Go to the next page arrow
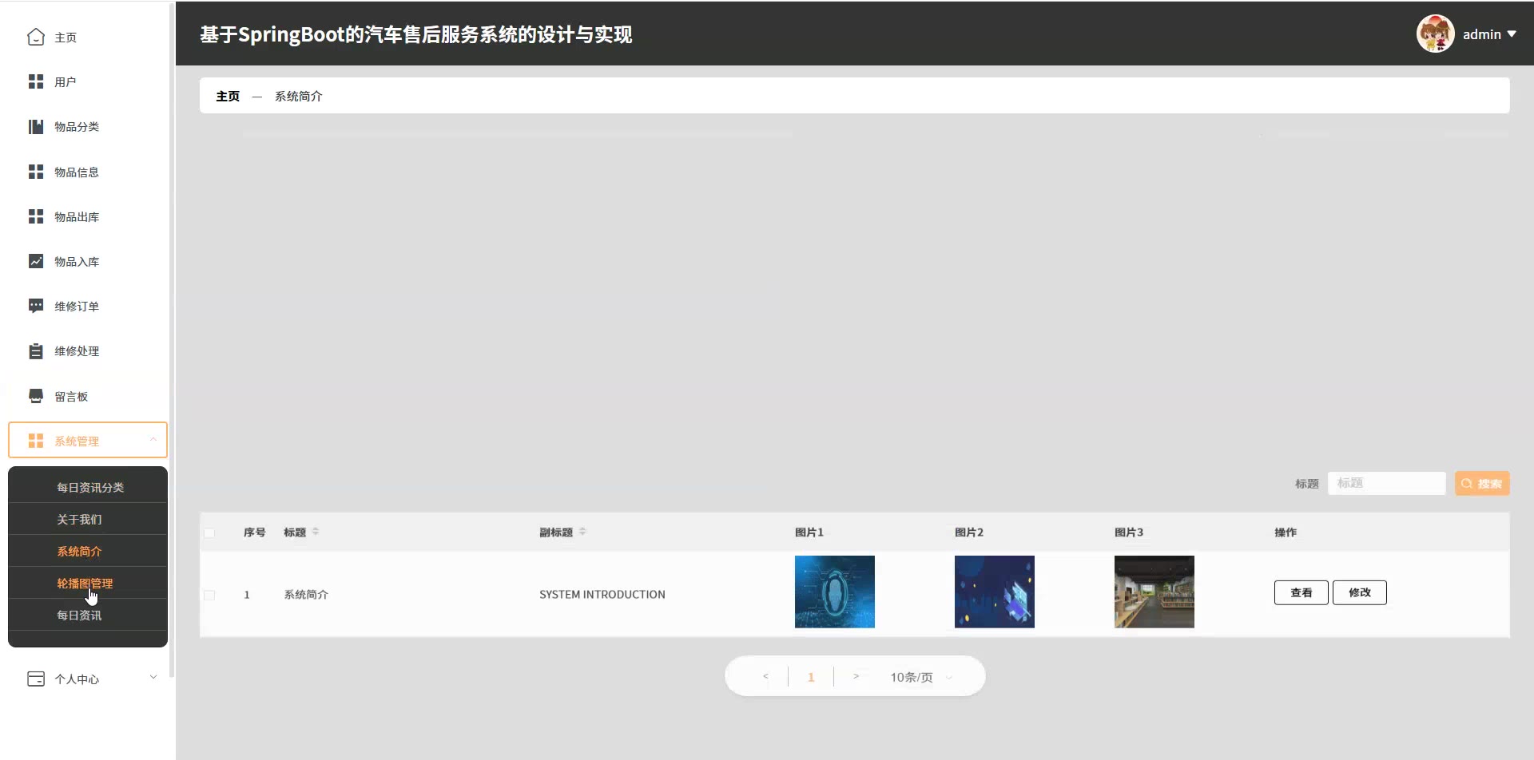Screen dimensions: 1534x760 856,677
